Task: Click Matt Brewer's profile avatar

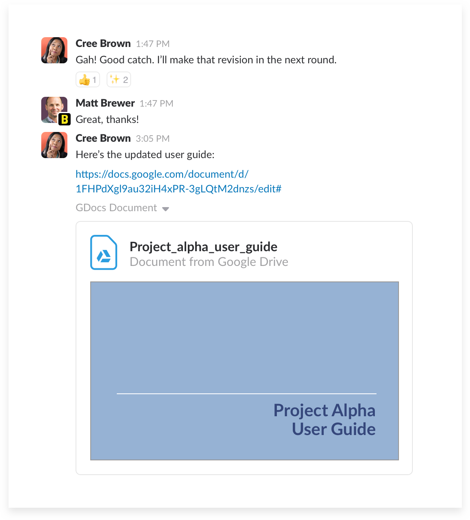Action: pos(54,110)
